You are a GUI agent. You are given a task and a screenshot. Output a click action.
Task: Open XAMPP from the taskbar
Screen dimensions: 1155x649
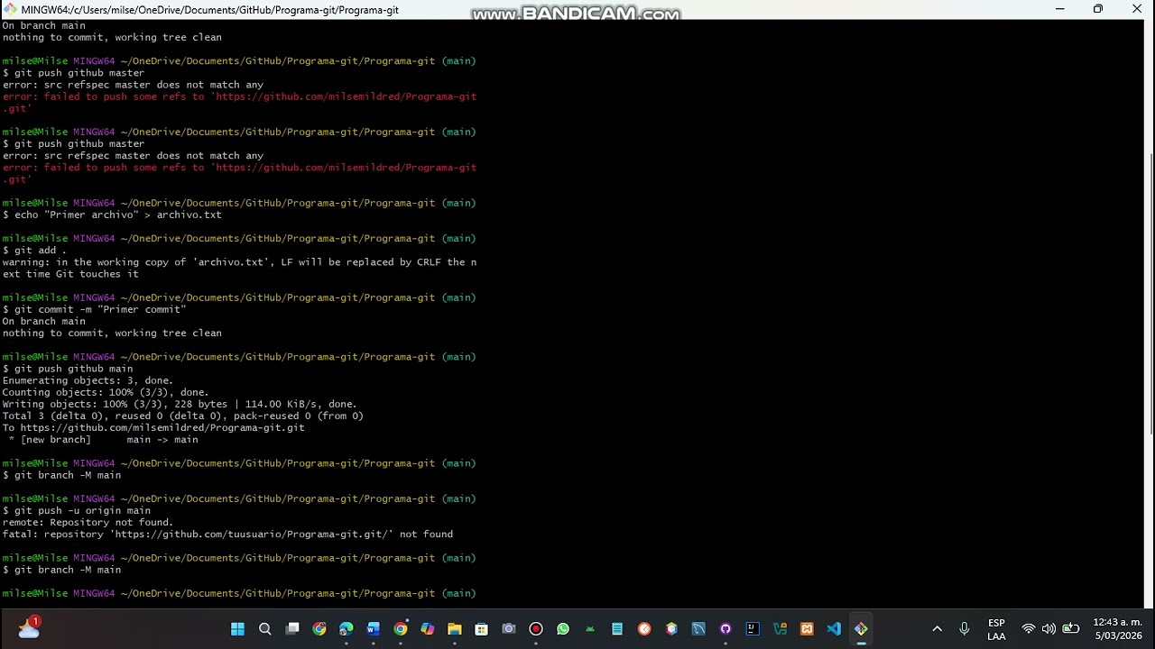tap(807, 629)
